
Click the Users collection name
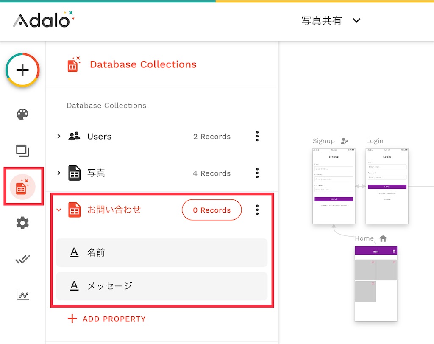click(x=99, y=137)
